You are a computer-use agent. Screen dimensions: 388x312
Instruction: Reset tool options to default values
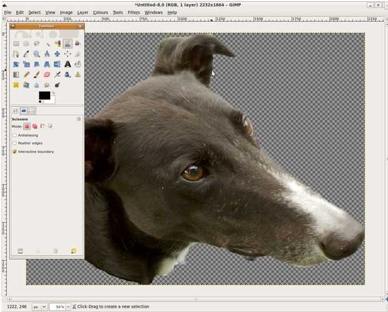coord(73,251)
